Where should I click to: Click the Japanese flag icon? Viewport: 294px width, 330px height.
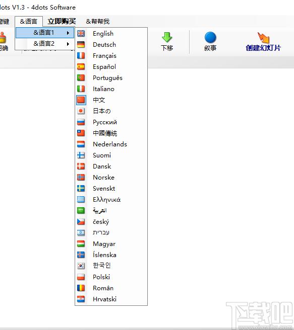81,111
